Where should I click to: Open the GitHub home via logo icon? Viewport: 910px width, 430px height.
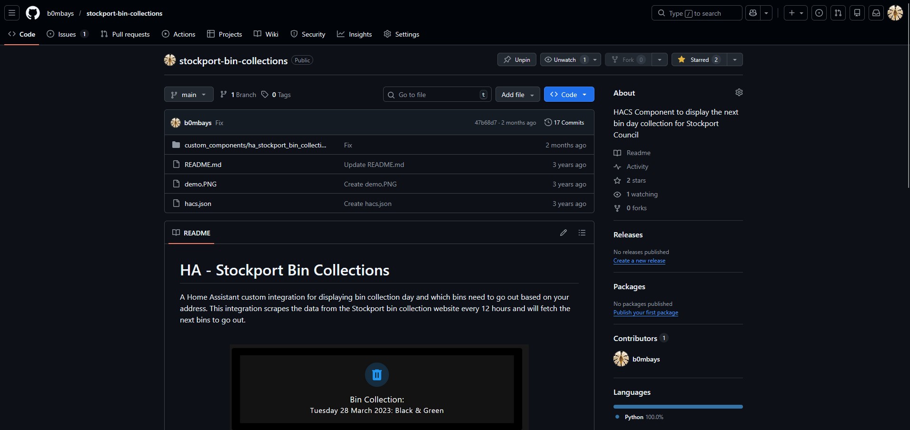[32, 13]
